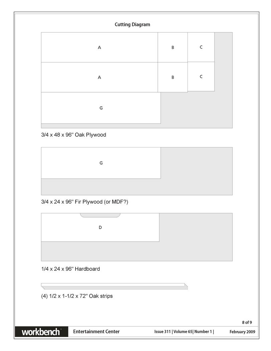
Task: Select the second panel labeled A
Action: coord(99,77)
